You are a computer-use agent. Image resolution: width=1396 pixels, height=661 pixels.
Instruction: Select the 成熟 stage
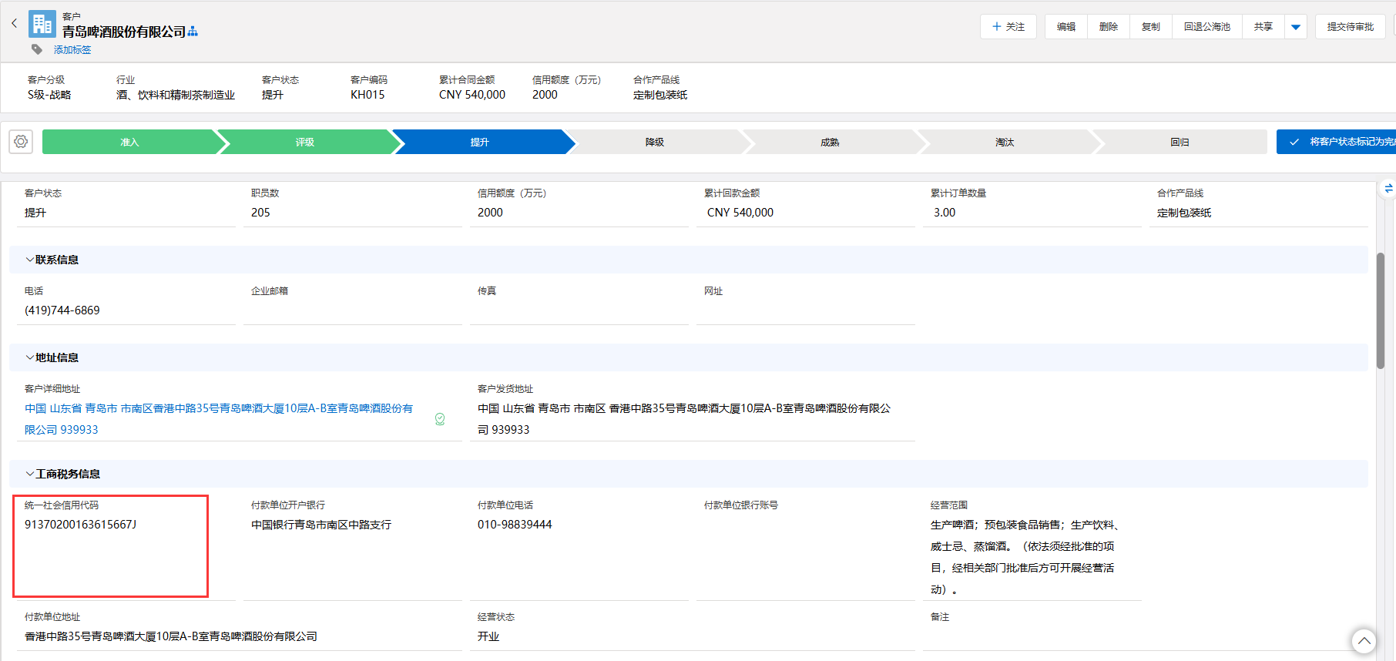pos(830,142)
